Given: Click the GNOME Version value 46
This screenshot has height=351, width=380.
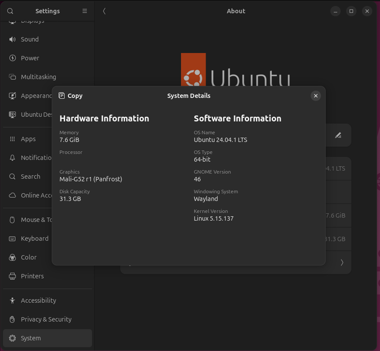Looking at the screenshot, I should tap(197, 179).
